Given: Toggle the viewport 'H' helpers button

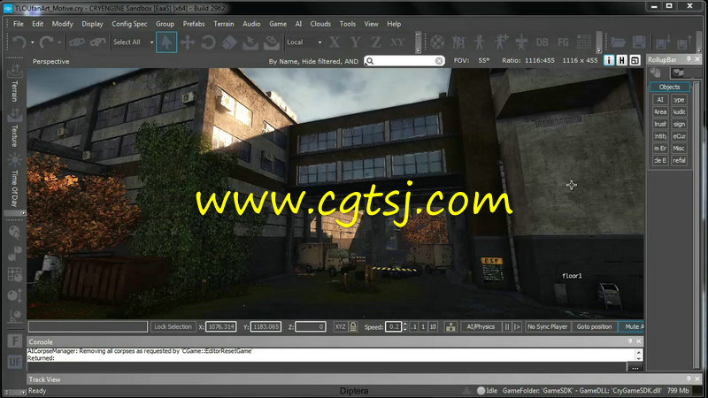Looking at the screenshot, I should (622, 60).
